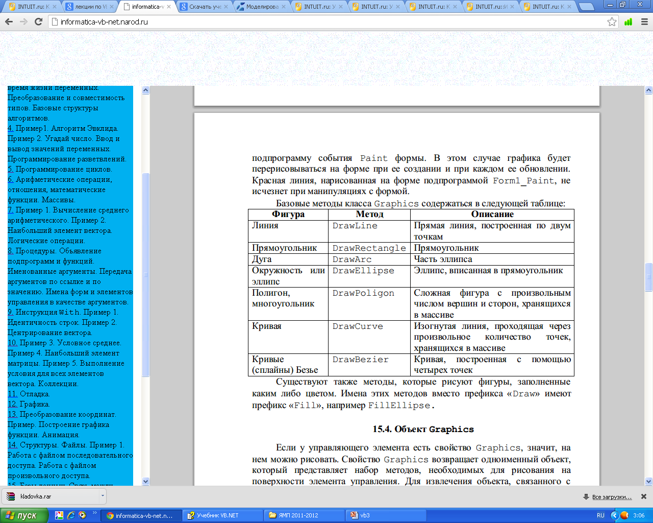Launch the media player quick launch icon

pyautogui.click(x=83, y=515)
